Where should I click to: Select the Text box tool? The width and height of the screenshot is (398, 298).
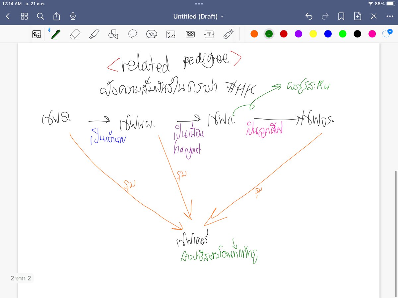point(209,34)
